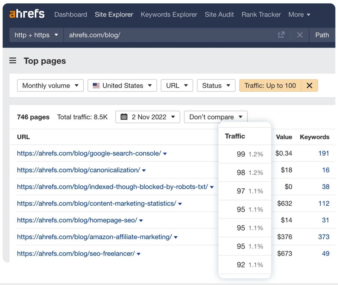
Task: Open the indexed-though-blocked-by-robots-txt link
Action: (112, 187)
